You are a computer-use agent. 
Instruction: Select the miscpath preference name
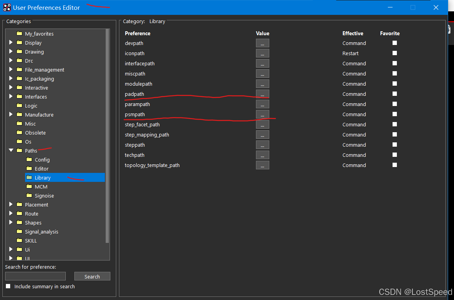pos(135,74)
